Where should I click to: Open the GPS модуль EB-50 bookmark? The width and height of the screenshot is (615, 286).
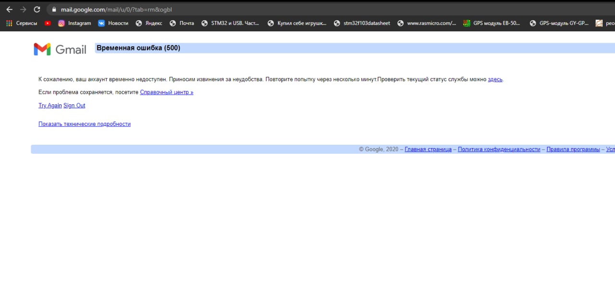pos(492,23)
